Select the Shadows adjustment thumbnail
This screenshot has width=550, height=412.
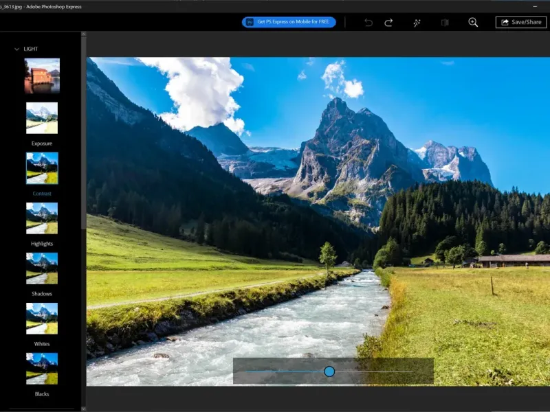tap(42, 268)
